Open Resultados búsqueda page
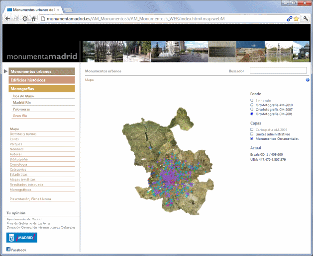 [26, 185]
